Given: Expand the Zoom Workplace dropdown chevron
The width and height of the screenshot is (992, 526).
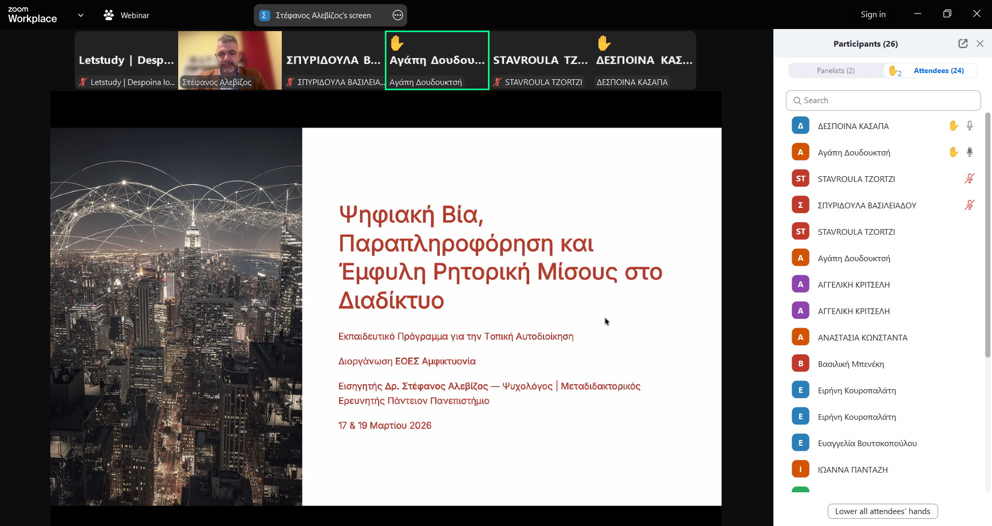Looking at the screenshot, I should tap(81, 16).
